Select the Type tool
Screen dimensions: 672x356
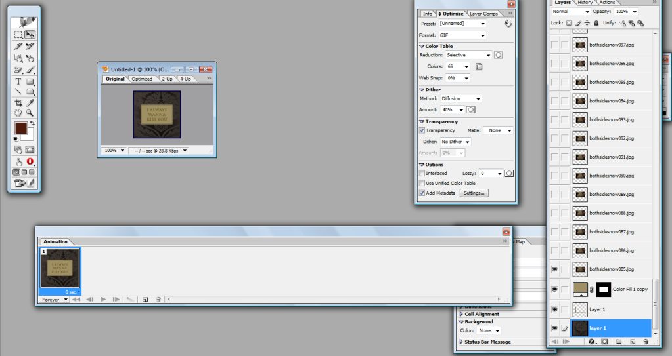point(18,81)
